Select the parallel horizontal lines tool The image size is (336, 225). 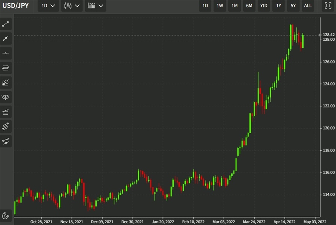point(6,68)
